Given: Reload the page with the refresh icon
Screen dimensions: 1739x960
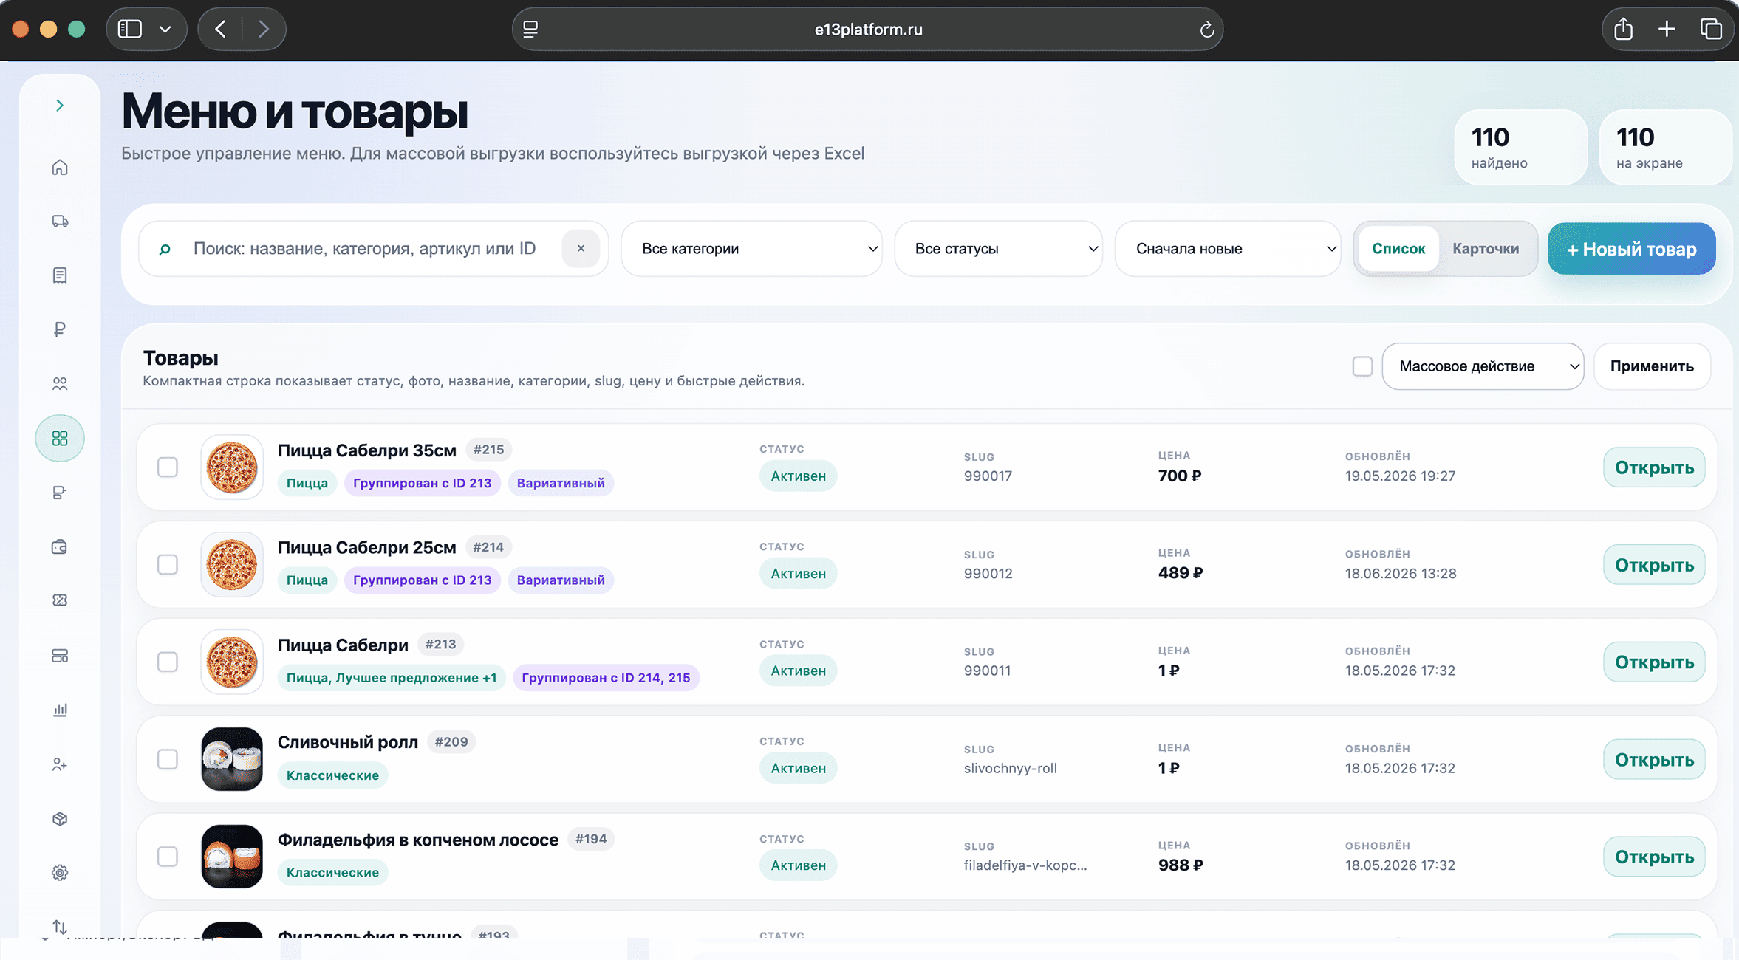Looking at the screenshot, I should [1206, 30].
